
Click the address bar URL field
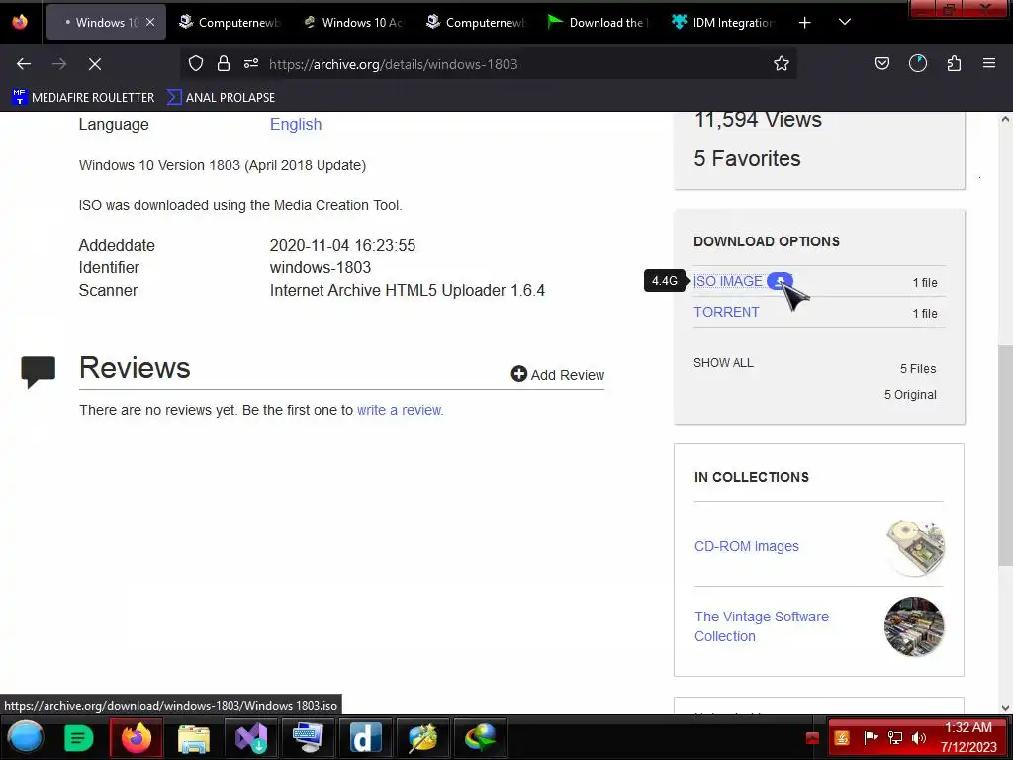click(x=491, y=64)
